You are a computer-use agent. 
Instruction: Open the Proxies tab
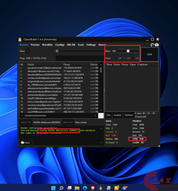35,45
